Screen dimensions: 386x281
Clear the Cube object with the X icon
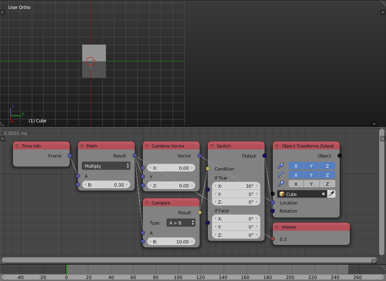click(323, 194)
